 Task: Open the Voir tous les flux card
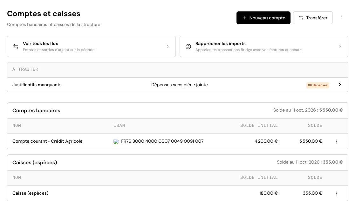pos(91,46)
